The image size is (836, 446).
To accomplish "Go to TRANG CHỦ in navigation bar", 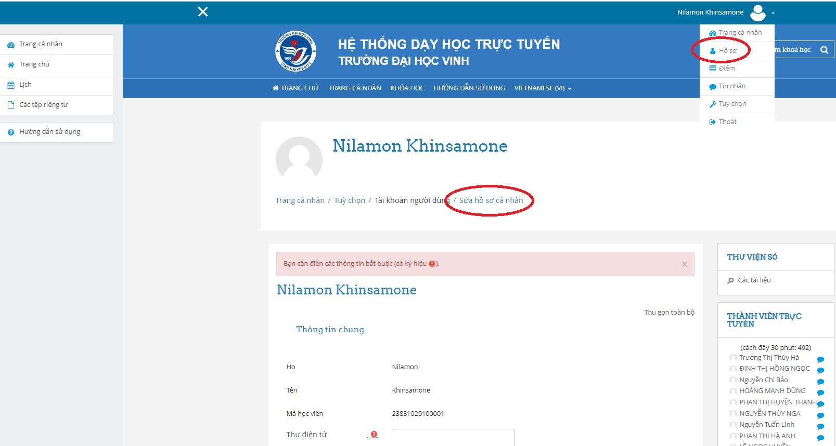I will pyautogui.click(x=295, y=88).
